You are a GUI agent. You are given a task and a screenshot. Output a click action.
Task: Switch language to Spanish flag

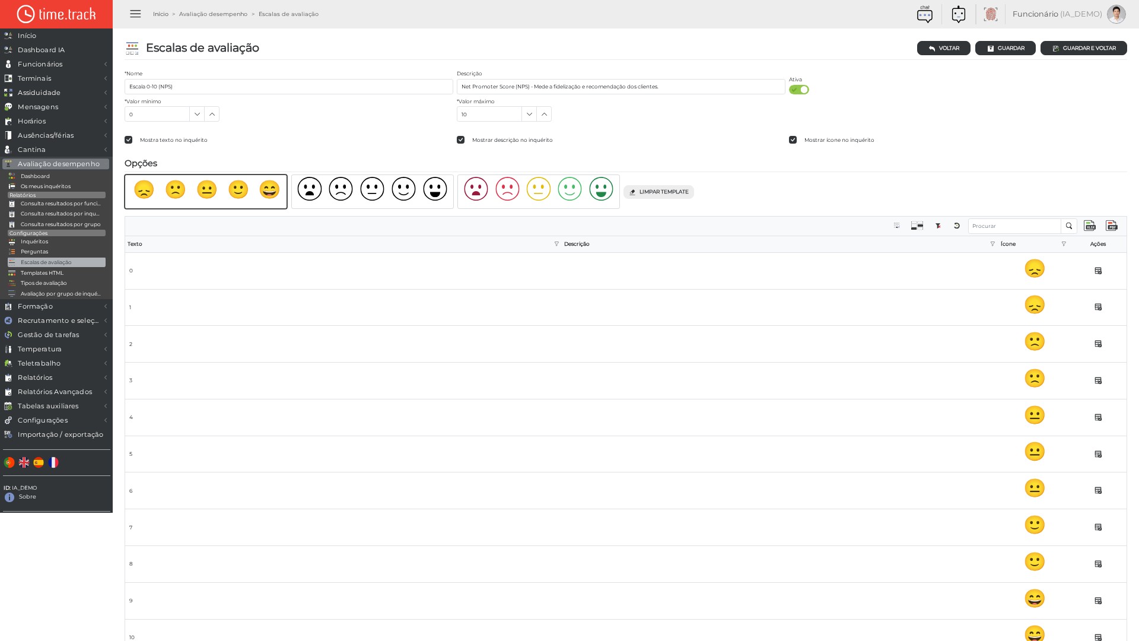(x=39, y=462)
